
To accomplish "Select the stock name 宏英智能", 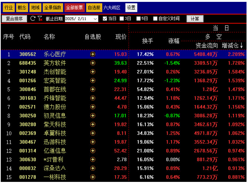I will (x=55, y=81).
